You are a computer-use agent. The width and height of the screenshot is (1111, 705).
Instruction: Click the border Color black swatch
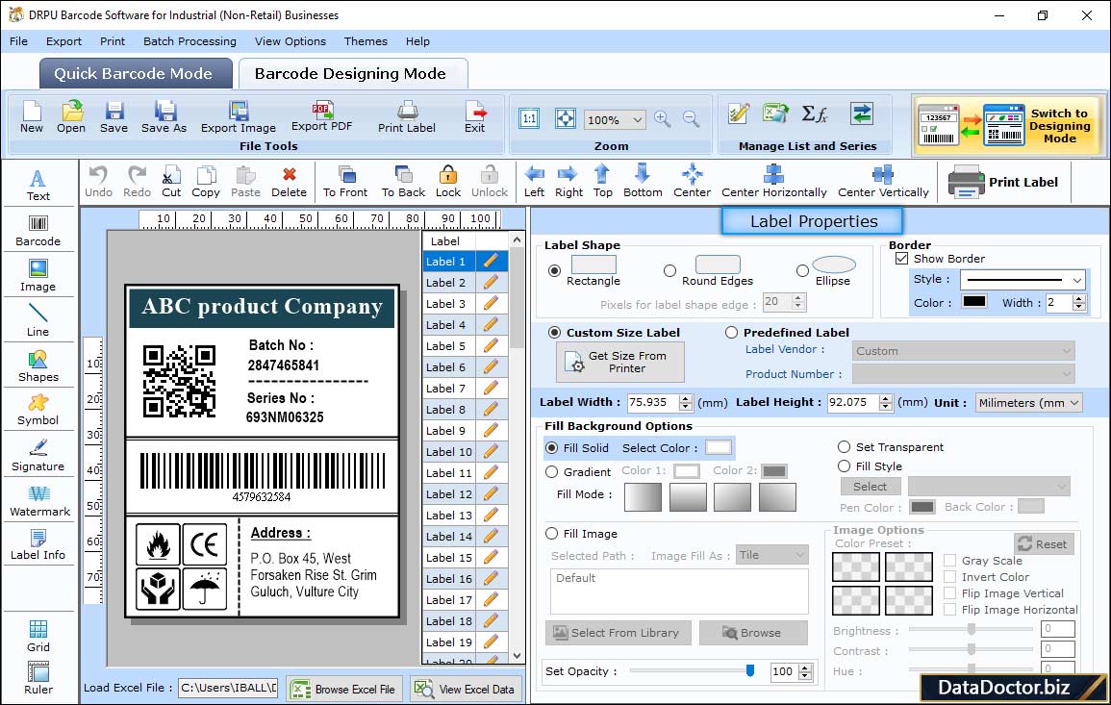tap(973, 301)
